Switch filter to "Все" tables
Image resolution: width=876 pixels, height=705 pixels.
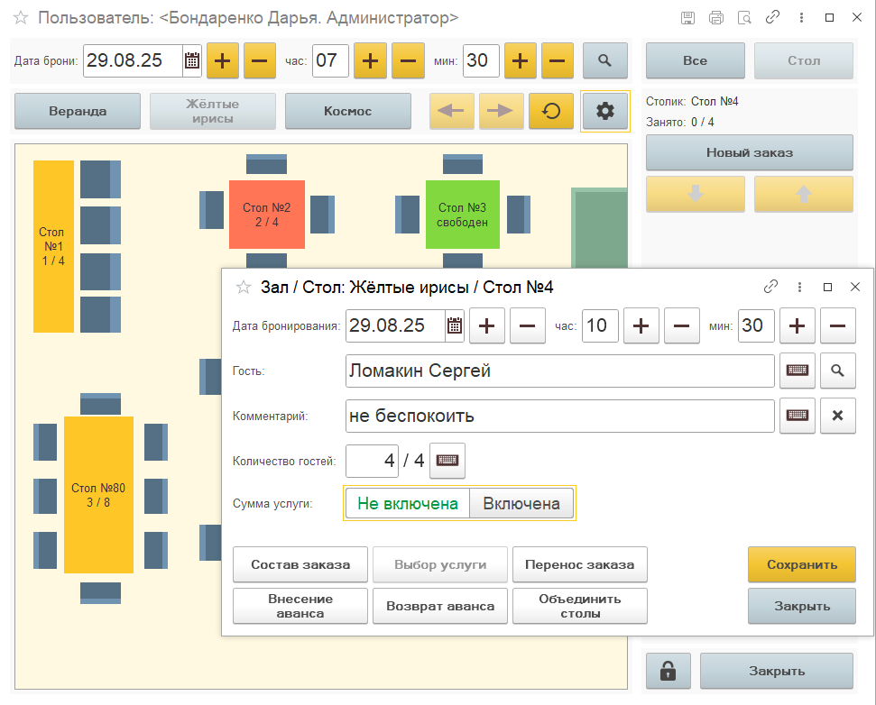point(695,61)
